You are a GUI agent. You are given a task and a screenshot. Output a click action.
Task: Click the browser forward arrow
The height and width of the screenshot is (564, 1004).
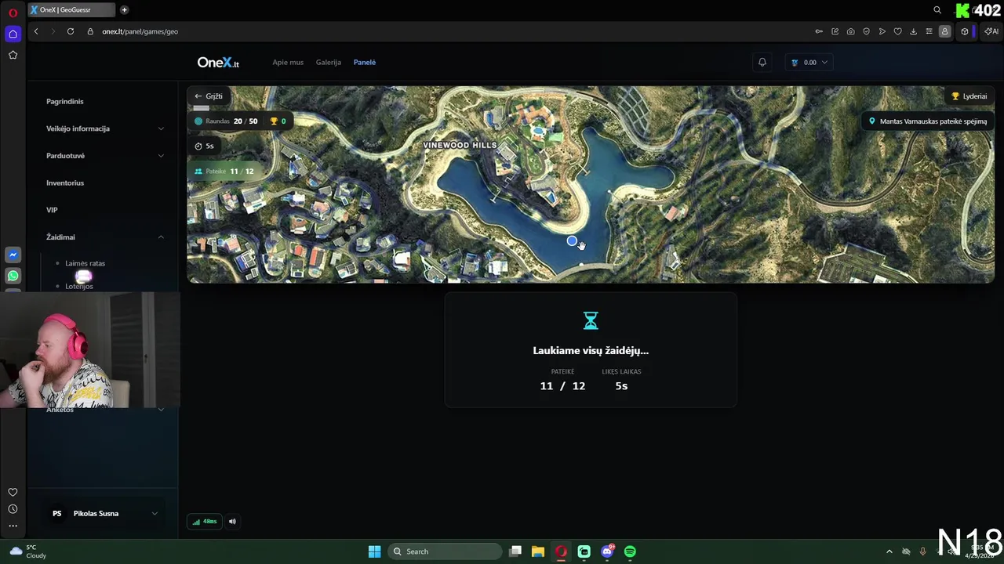coord(53,31)
